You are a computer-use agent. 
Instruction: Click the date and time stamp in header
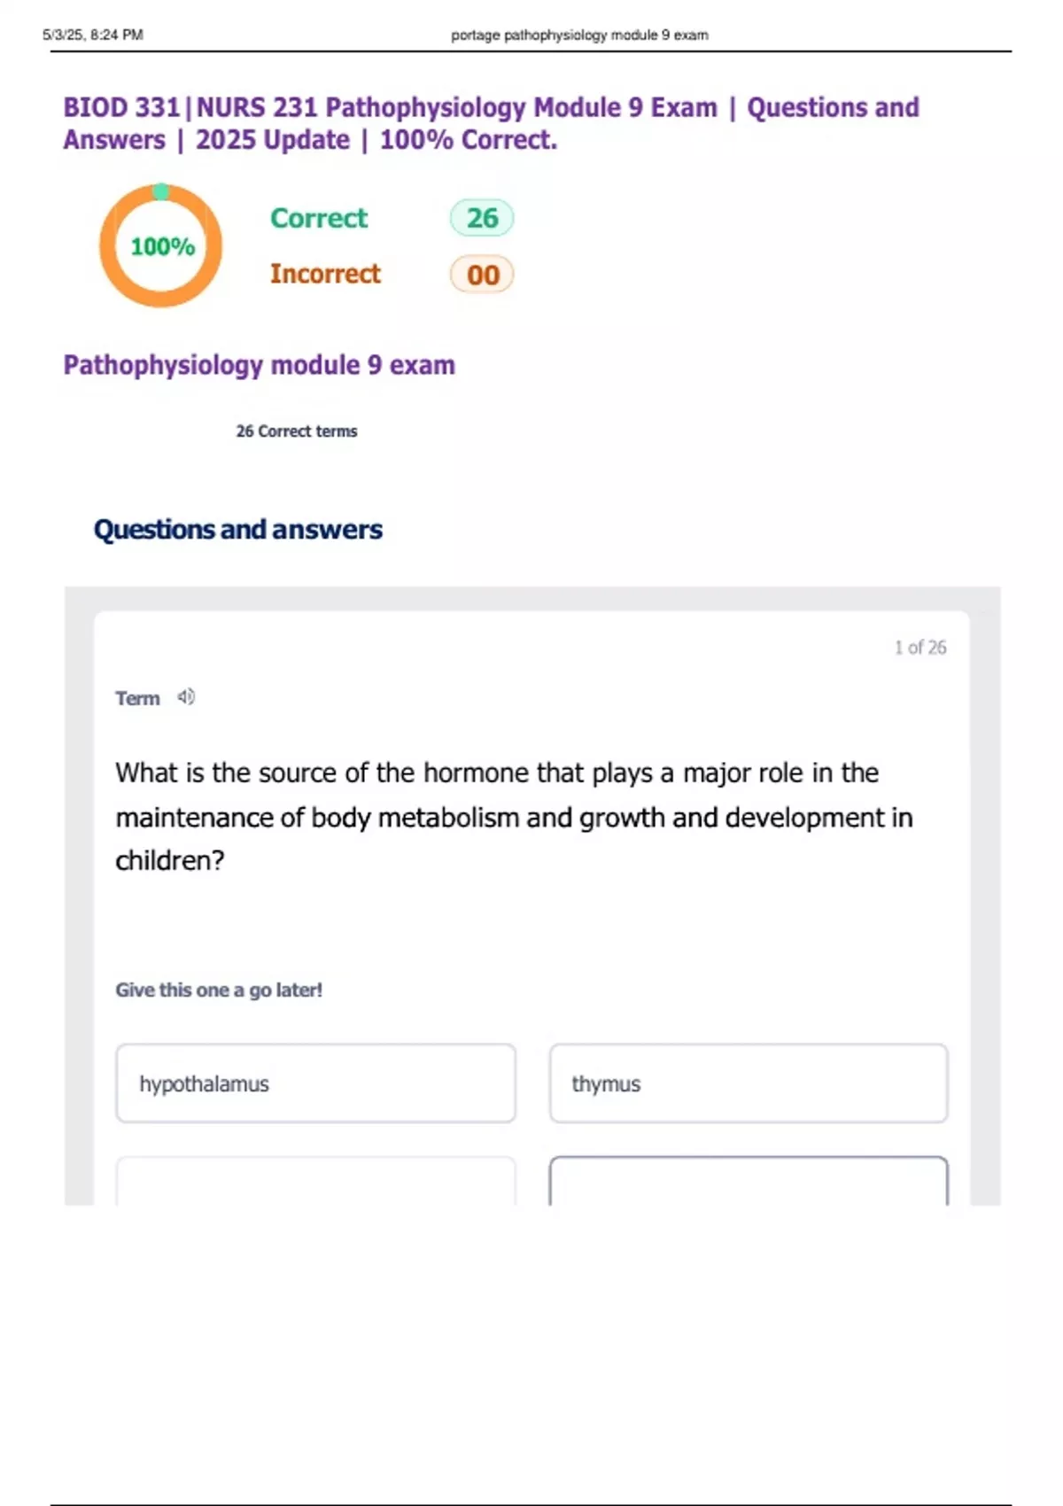tap(93, 35)
